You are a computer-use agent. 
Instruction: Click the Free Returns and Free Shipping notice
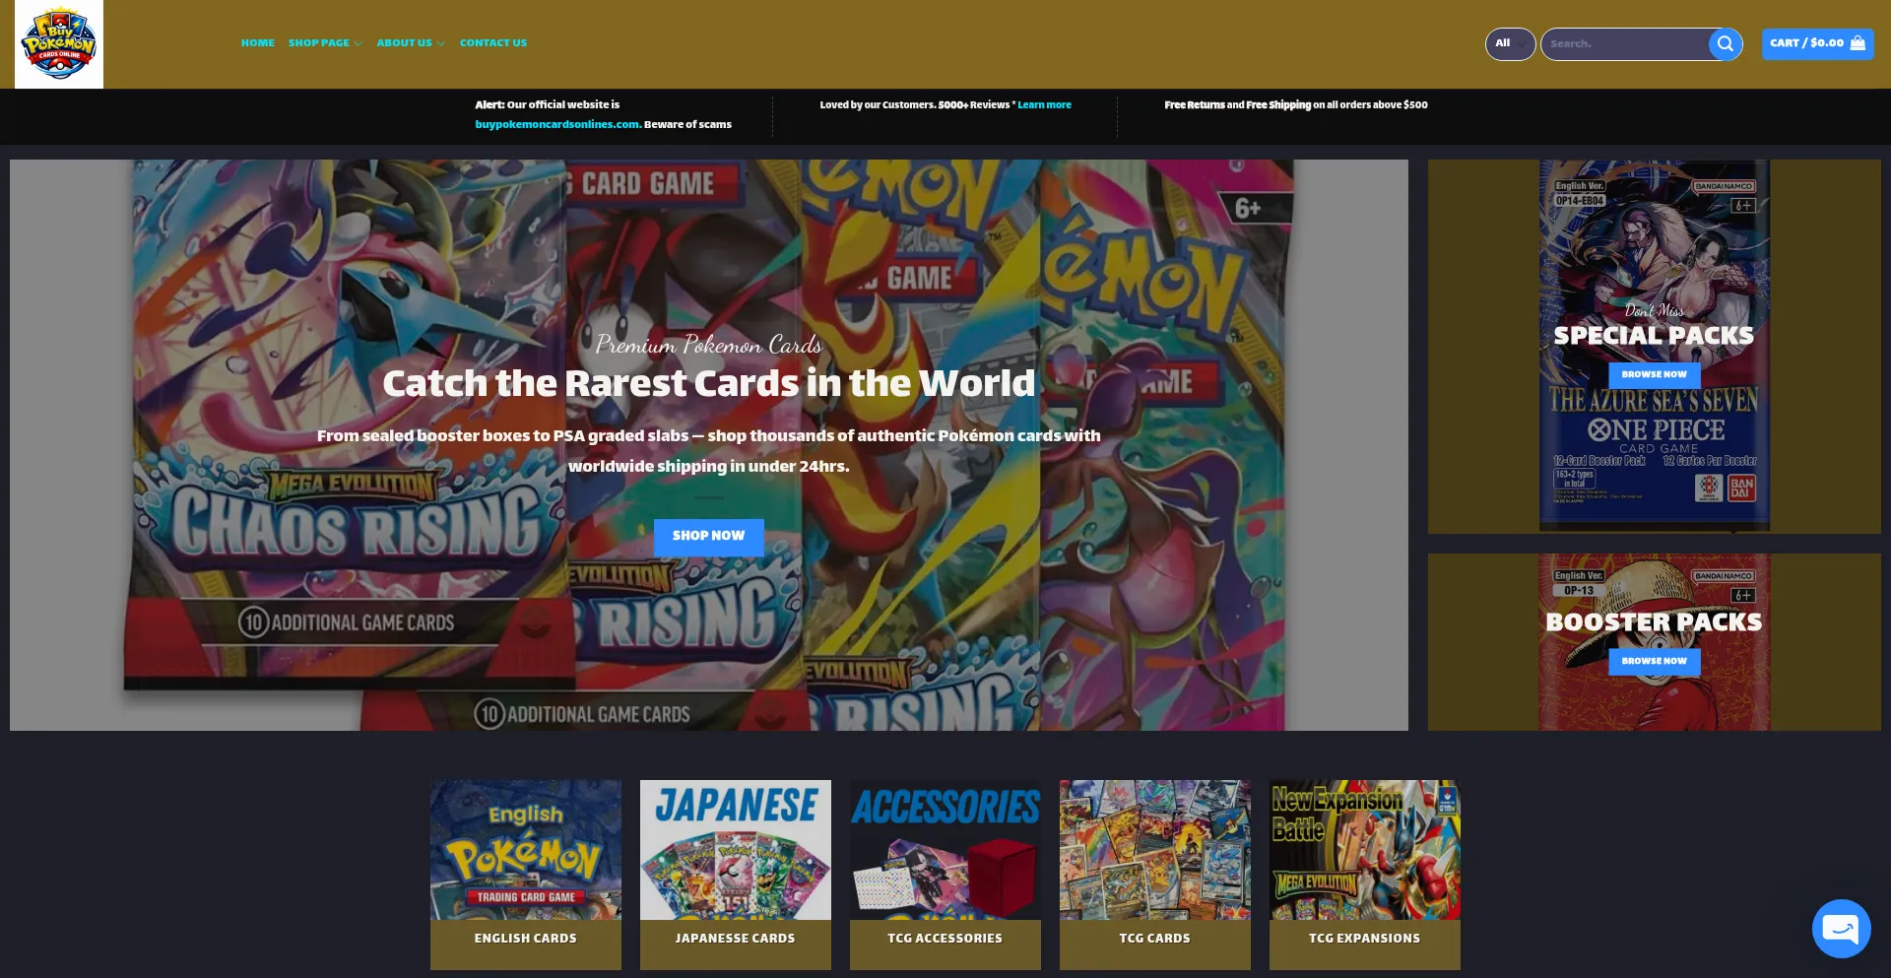pyautogui.click(x=1296, y=104)
